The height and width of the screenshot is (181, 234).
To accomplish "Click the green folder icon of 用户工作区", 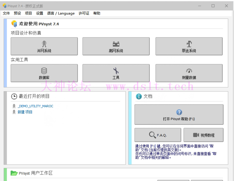I will 14,173.
